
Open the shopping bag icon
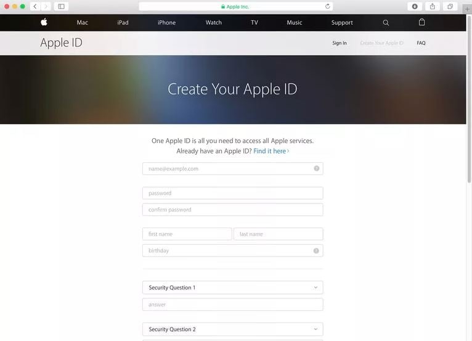[x=421, y=22]
